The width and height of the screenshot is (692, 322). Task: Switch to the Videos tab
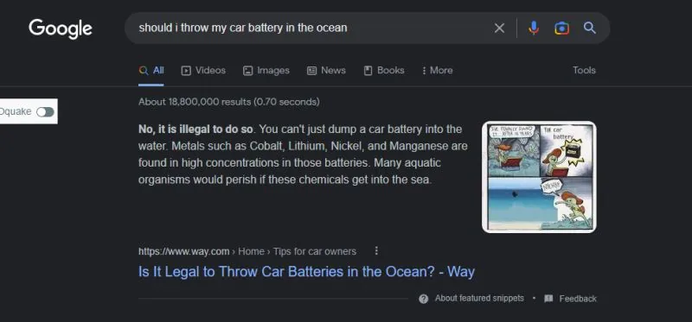(x=203, y=71)
